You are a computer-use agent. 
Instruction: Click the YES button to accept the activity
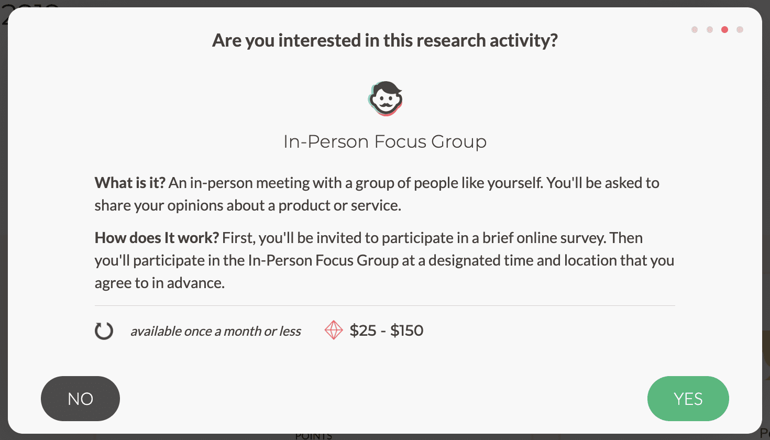(688, 399)
